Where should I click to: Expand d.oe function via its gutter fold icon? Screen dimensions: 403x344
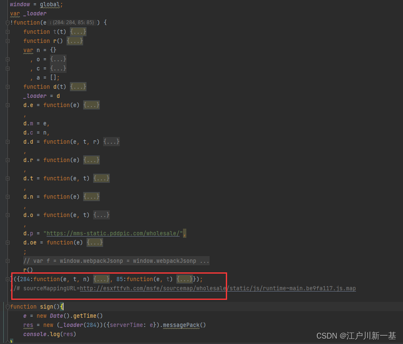(7, 243)
